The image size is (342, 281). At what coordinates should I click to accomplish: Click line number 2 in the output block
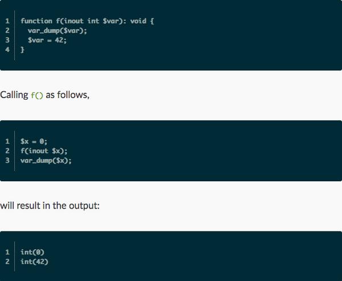point(7,262)
